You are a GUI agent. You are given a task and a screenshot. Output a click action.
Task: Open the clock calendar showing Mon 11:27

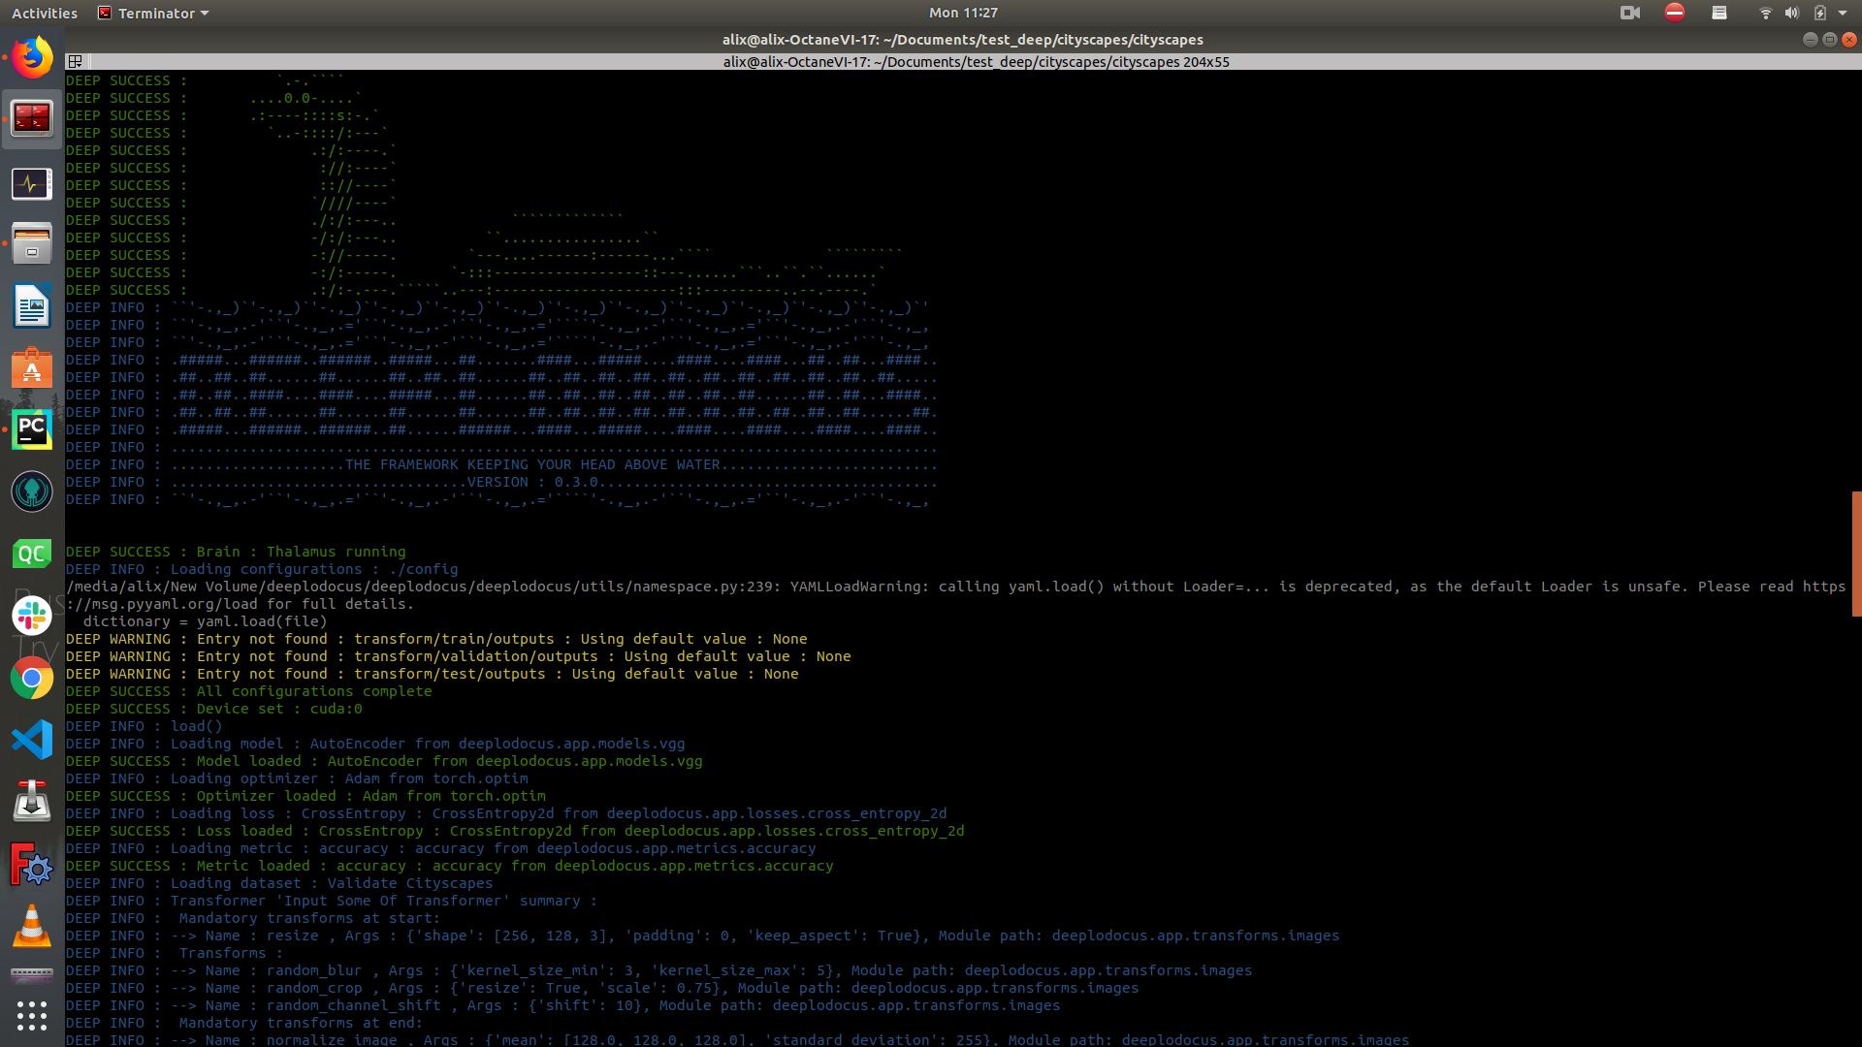(963, 13)
